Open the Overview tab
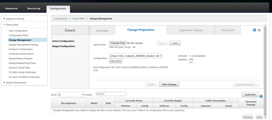Screen dimensions: 272x120 pyautogui.click(x=102, y=31)
